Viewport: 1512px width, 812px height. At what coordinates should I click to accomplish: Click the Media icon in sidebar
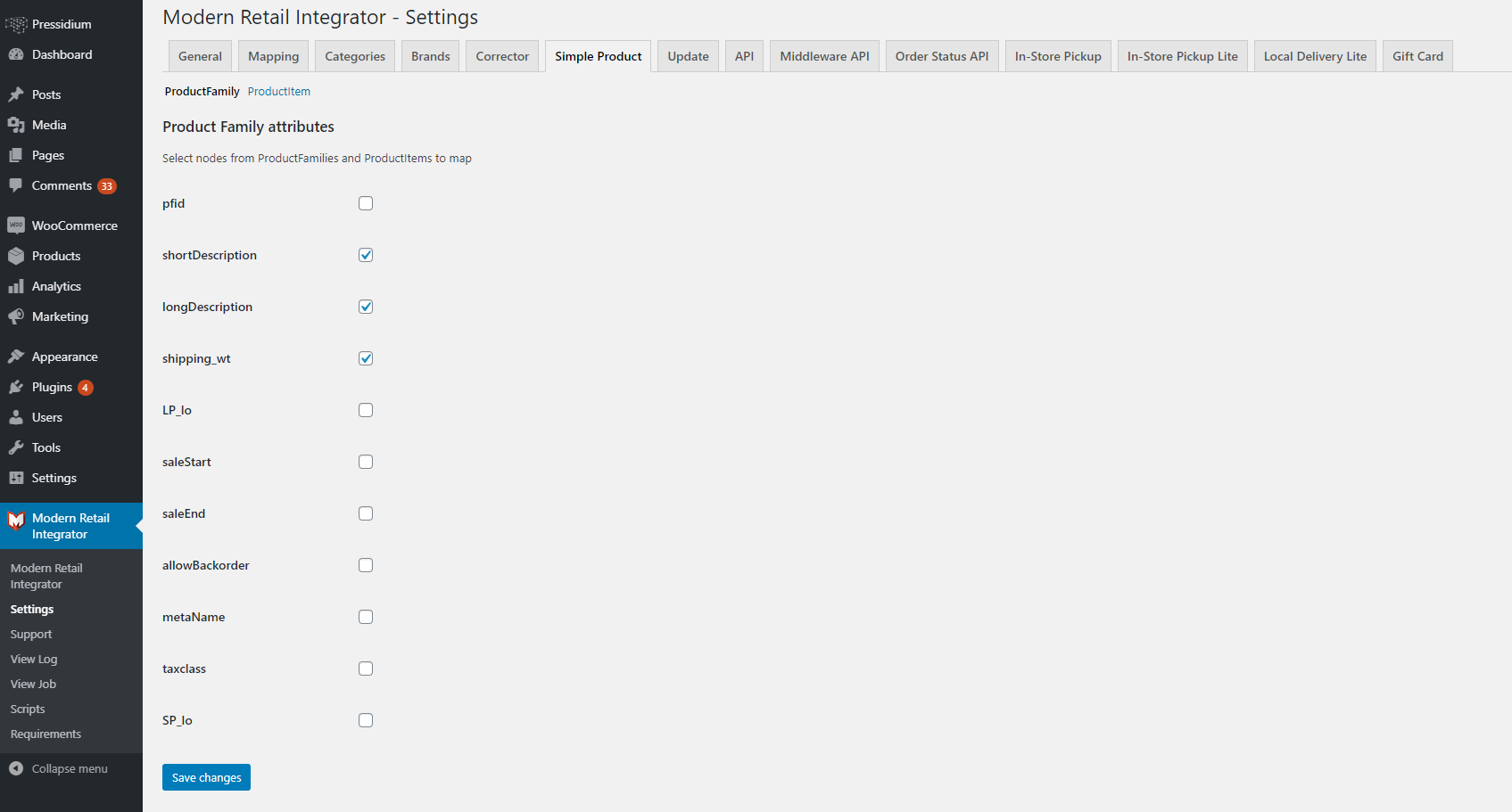pyautogui.click(x=16, y=125)
